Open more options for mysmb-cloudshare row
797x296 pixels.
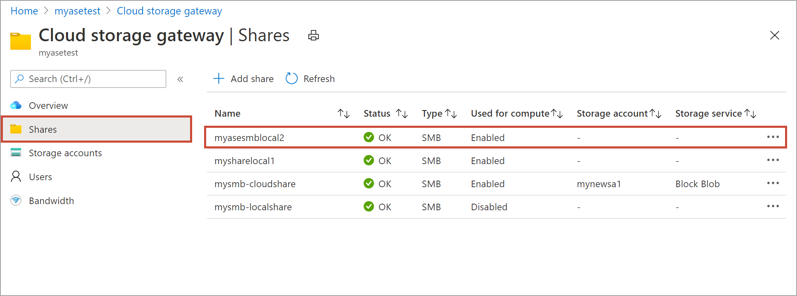tap(773, 183)
